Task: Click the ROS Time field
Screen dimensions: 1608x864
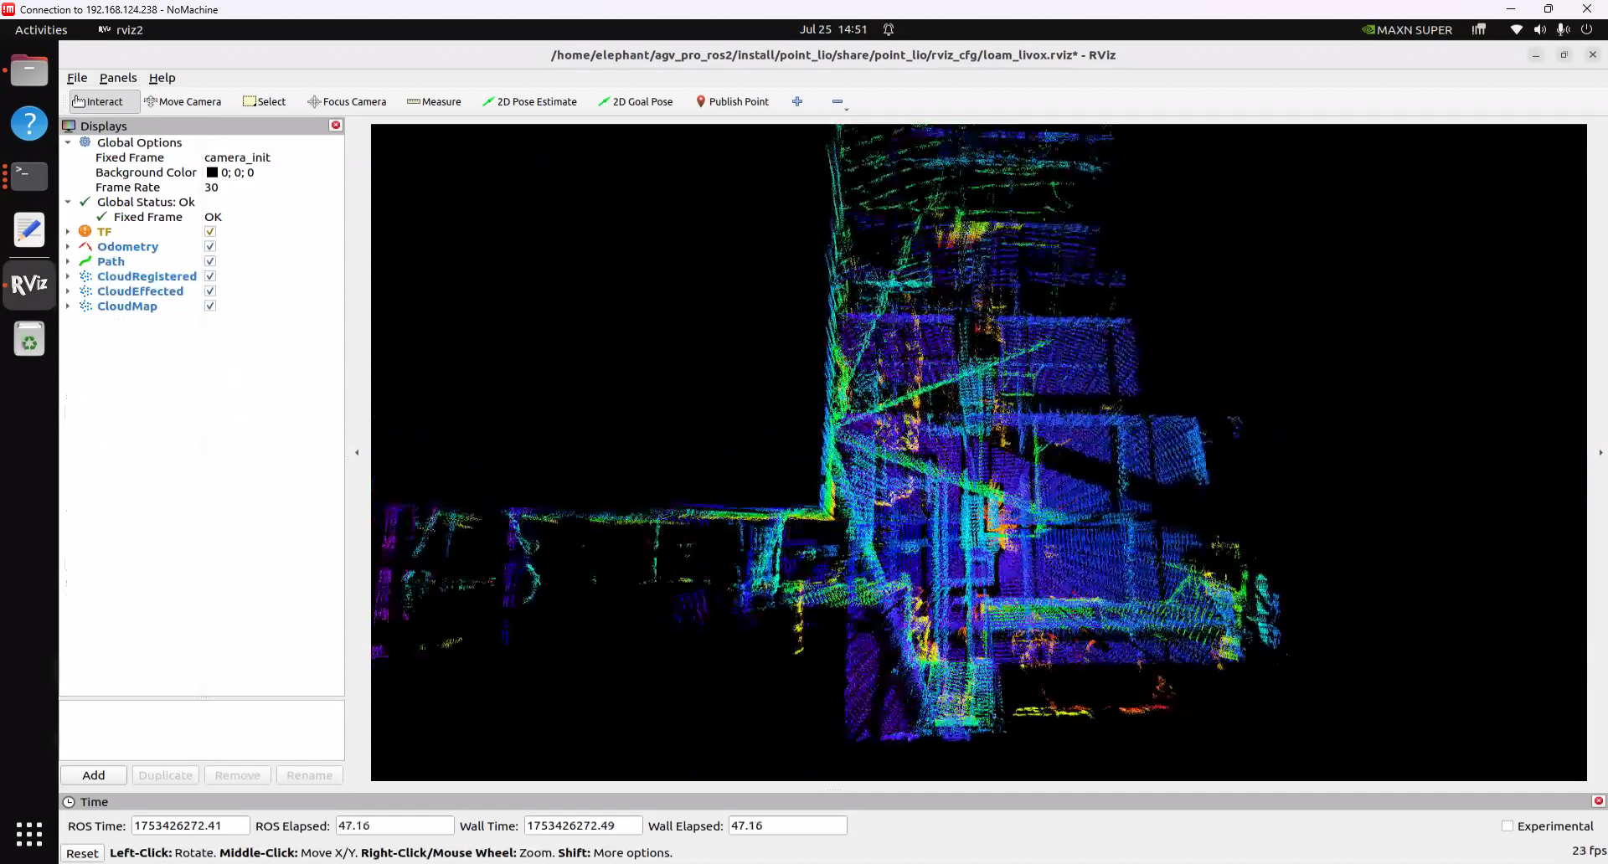Action: [190, 825]
